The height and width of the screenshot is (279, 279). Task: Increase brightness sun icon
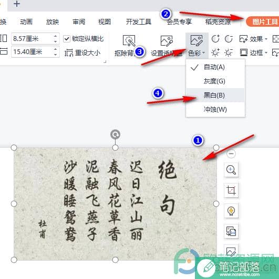tap(215, 52)
